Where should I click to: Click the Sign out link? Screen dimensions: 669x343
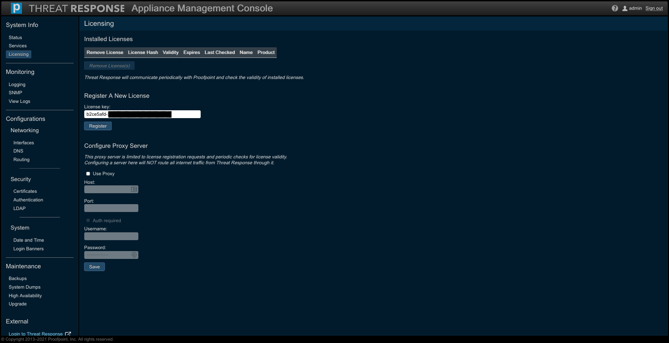(654, 8)
